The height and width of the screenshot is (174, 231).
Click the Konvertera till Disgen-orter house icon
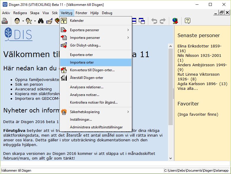[64, 70]
